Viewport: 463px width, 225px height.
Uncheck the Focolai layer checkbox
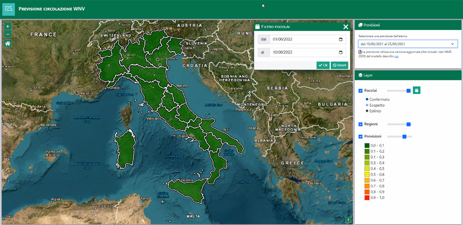(361, 91)
